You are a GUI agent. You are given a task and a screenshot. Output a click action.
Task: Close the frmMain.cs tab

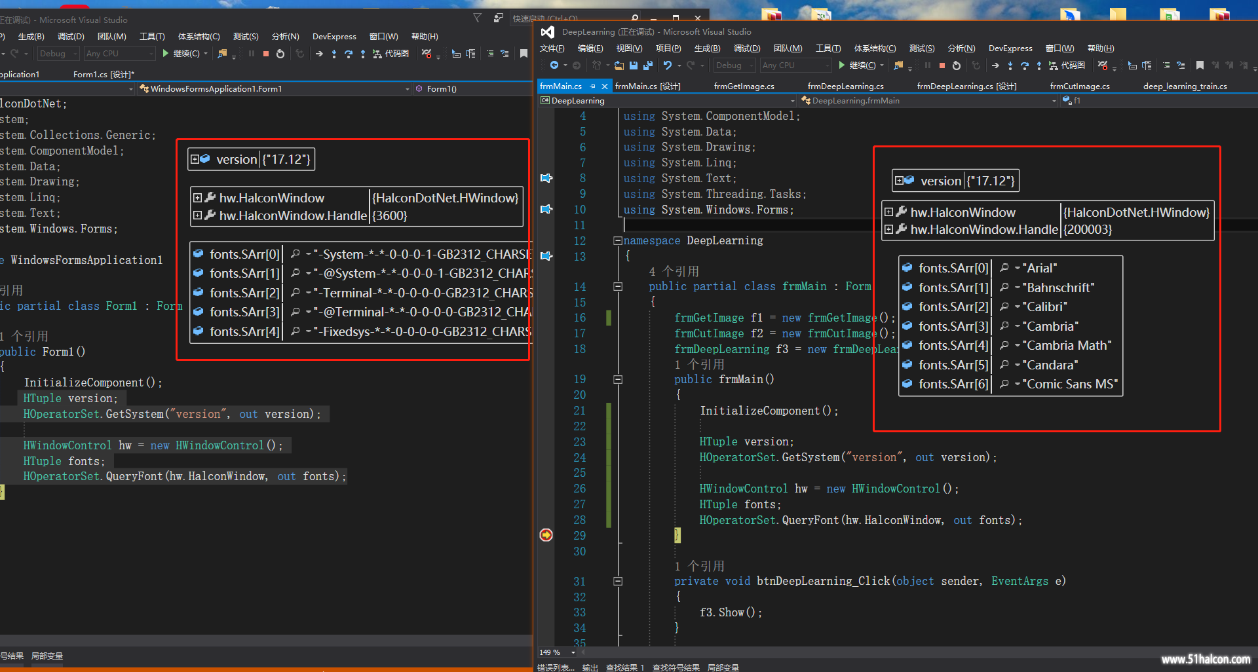[x=604, y=86]
